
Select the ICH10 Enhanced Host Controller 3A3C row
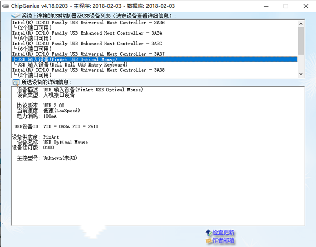click(x=154, y=43)
